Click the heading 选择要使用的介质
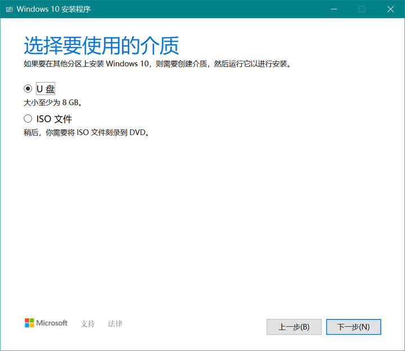Viewport: 405px width, 351px height. pos(101,45)
